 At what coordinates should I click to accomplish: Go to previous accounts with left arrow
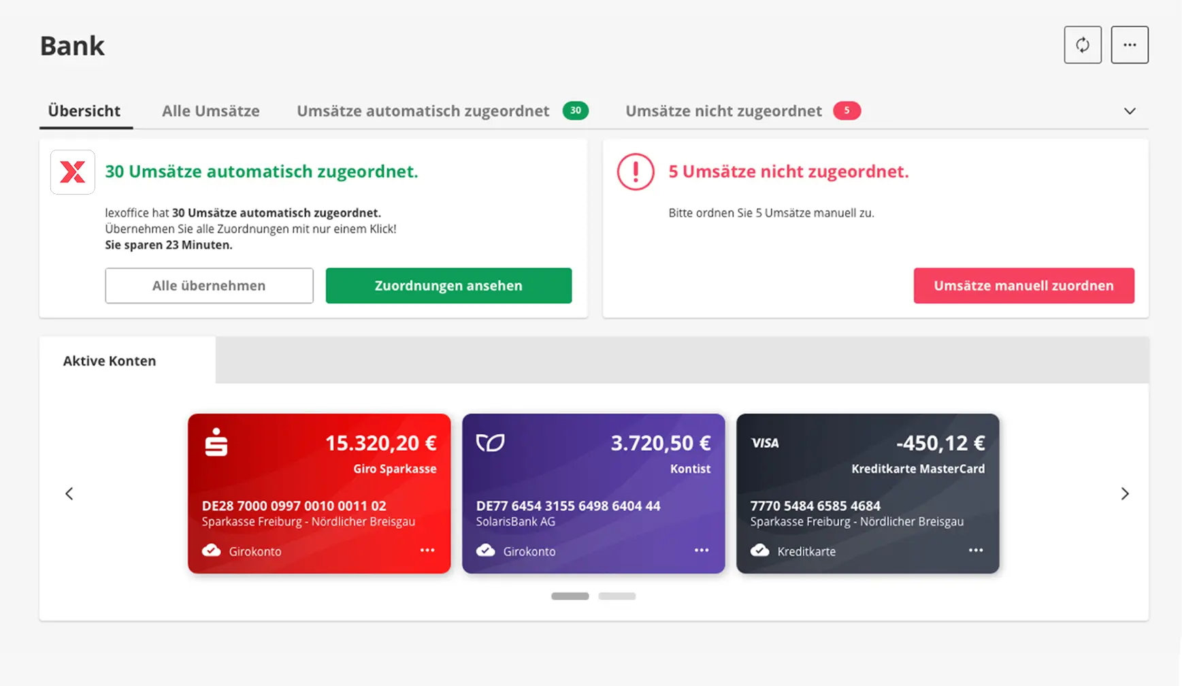(69, 493)
